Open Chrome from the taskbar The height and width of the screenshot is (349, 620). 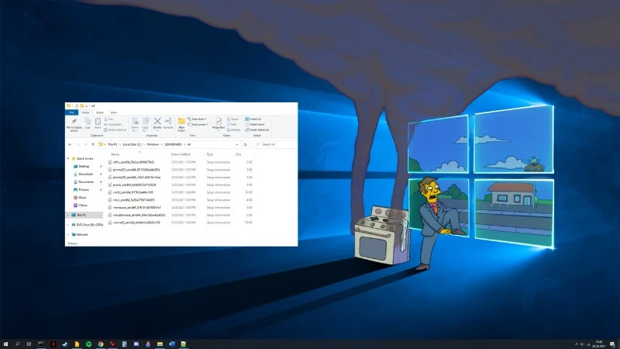tap(101, 344)
